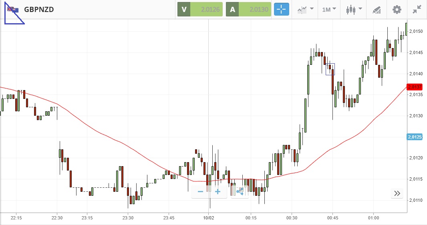Click the small square marker on the candle

[x=330, y=69]
